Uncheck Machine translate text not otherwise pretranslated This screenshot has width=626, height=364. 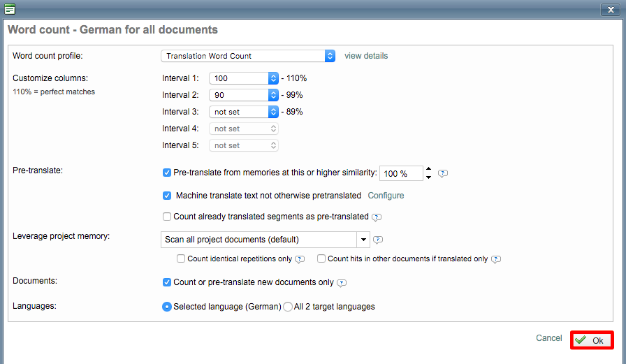pos(167,196)
